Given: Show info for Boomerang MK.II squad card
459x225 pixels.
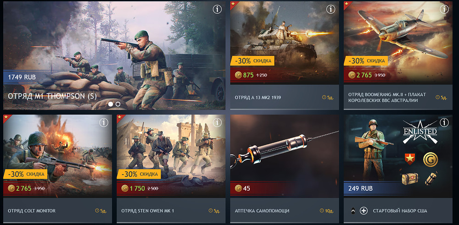Looking at the screenshot, I should click(444, 10).
